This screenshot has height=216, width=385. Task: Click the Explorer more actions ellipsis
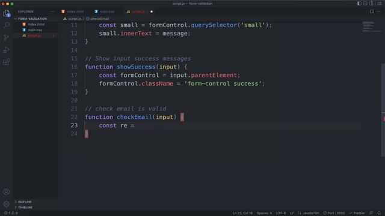click(x=52, y=11)
